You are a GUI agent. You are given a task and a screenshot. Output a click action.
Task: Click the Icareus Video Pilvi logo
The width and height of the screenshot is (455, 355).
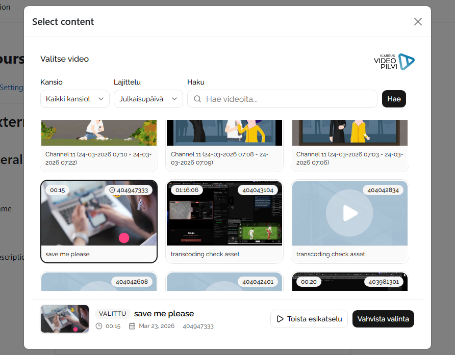(394, 62)
